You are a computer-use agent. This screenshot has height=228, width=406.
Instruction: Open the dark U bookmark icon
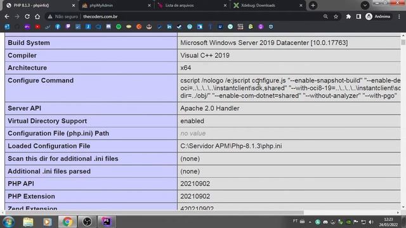[220, 27]
